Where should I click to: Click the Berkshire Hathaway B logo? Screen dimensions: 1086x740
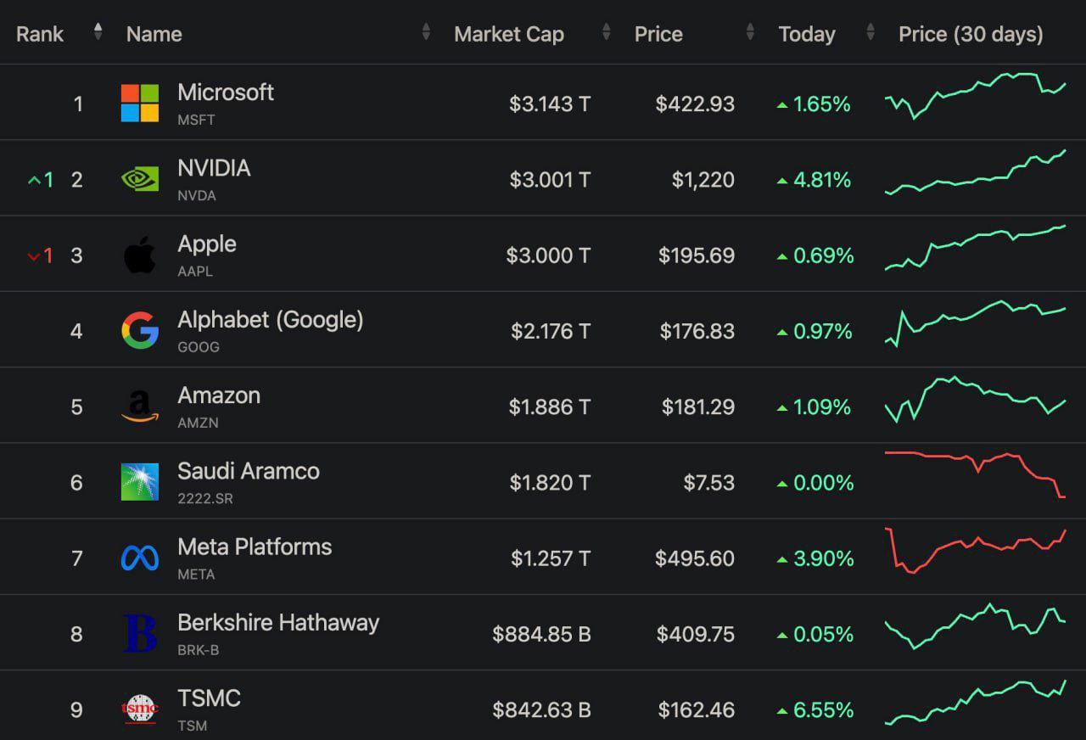click(x=140, y=634)
